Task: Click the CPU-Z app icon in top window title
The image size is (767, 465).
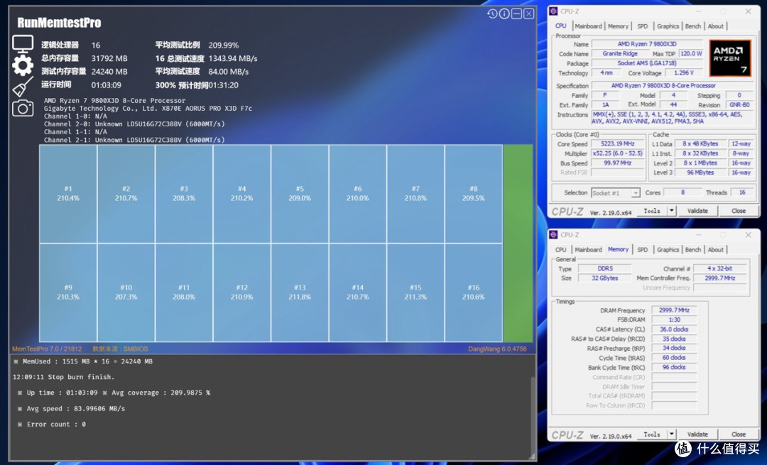Action: [553, 11]
